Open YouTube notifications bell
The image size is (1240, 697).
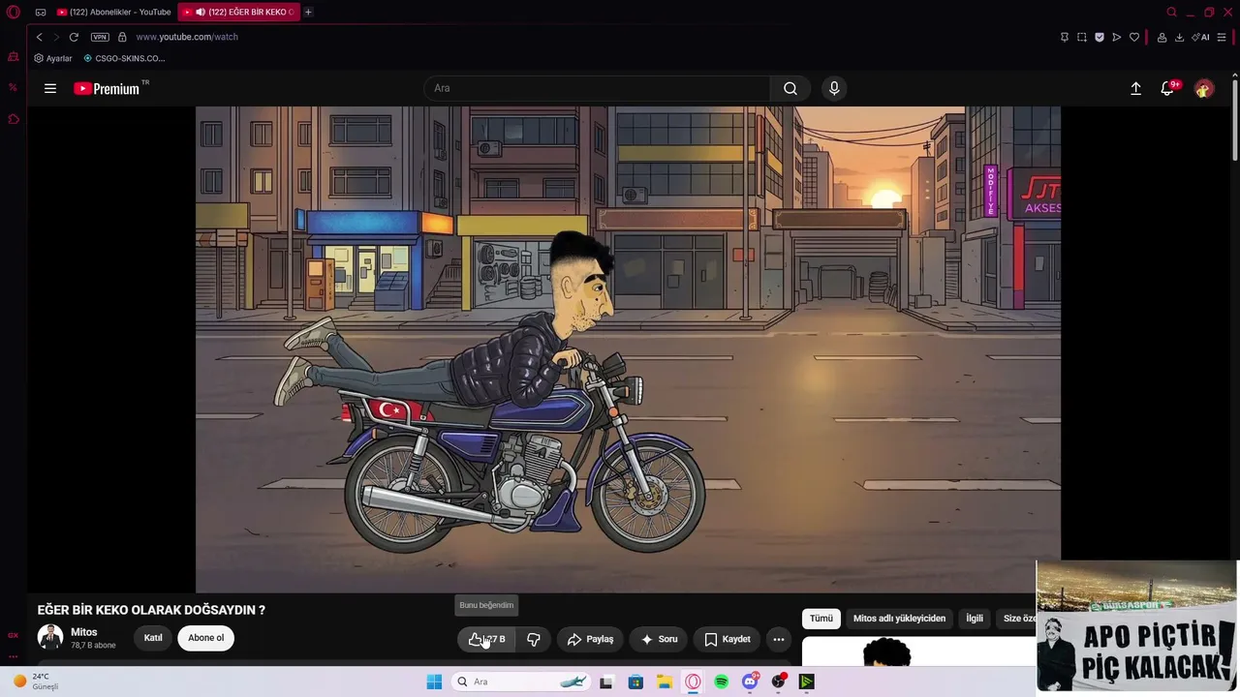click(1168, 88)
